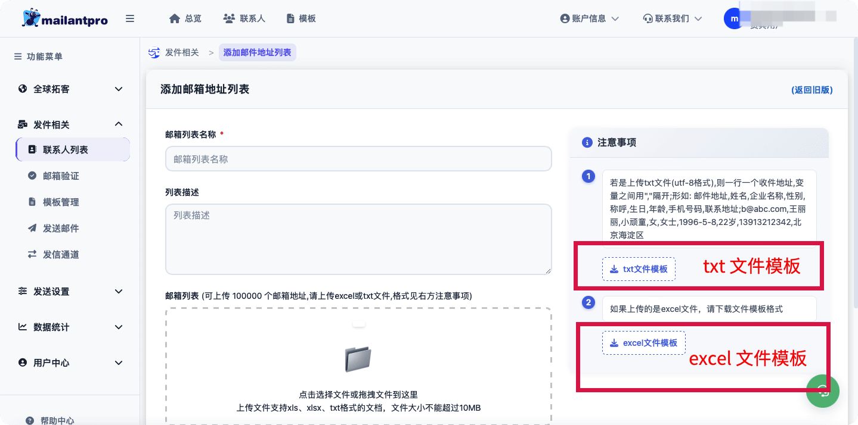This screenshot has width=858, height=425.
Task: Click the chart icon beside 数据统计
Action: tap(23, 327)
